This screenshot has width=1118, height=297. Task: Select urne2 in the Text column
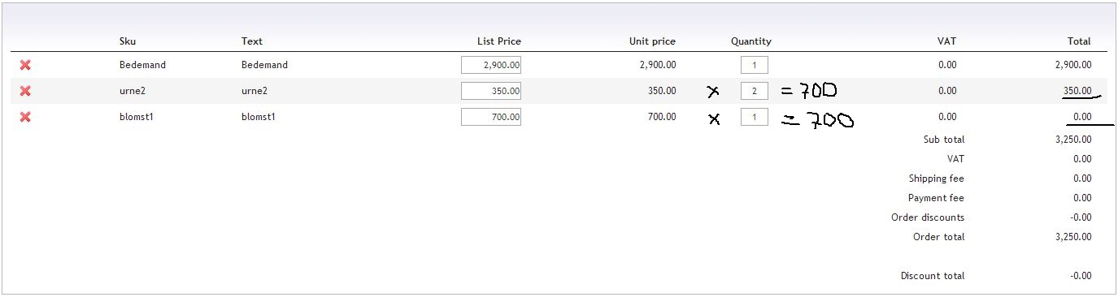coord(254,91)
